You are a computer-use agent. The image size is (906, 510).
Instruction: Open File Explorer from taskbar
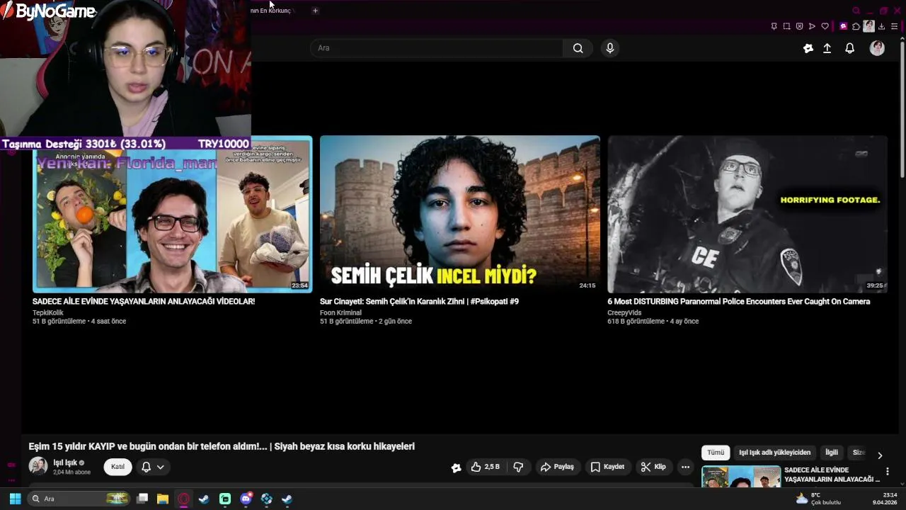pyautogui.click(x=163, y=499)
